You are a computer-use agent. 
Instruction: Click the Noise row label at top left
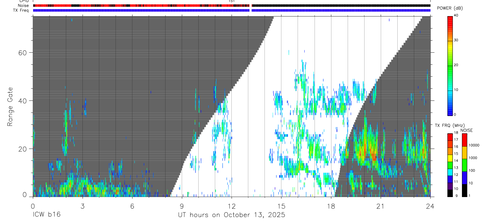click(x=24, y=6)
